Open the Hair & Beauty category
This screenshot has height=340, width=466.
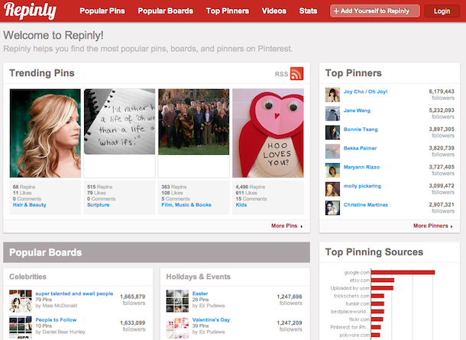tap(30, 205)
